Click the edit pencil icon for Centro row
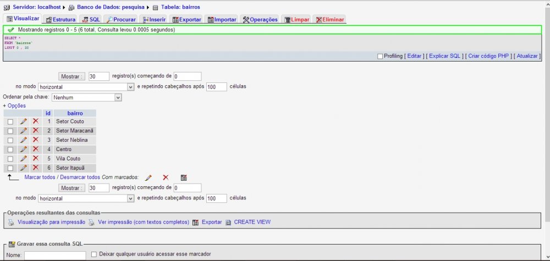The height and width of the screenshot is (261, 550). click(23, 149)
